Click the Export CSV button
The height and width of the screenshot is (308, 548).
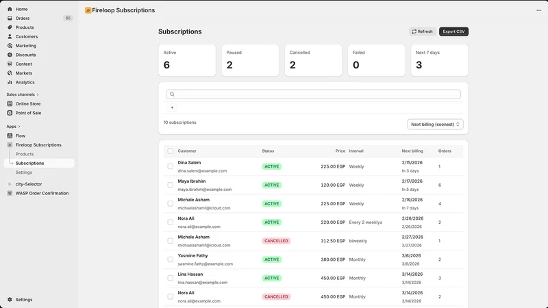(453, 31)
